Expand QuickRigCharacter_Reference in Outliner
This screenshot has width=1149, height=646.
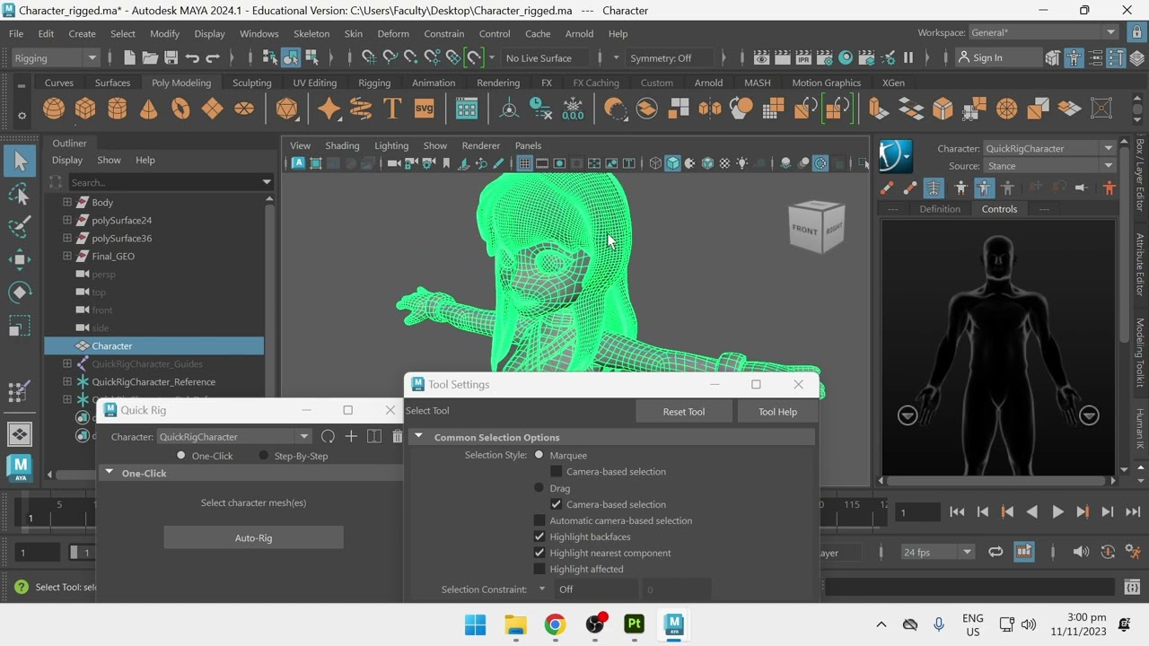tap(67, 382)
